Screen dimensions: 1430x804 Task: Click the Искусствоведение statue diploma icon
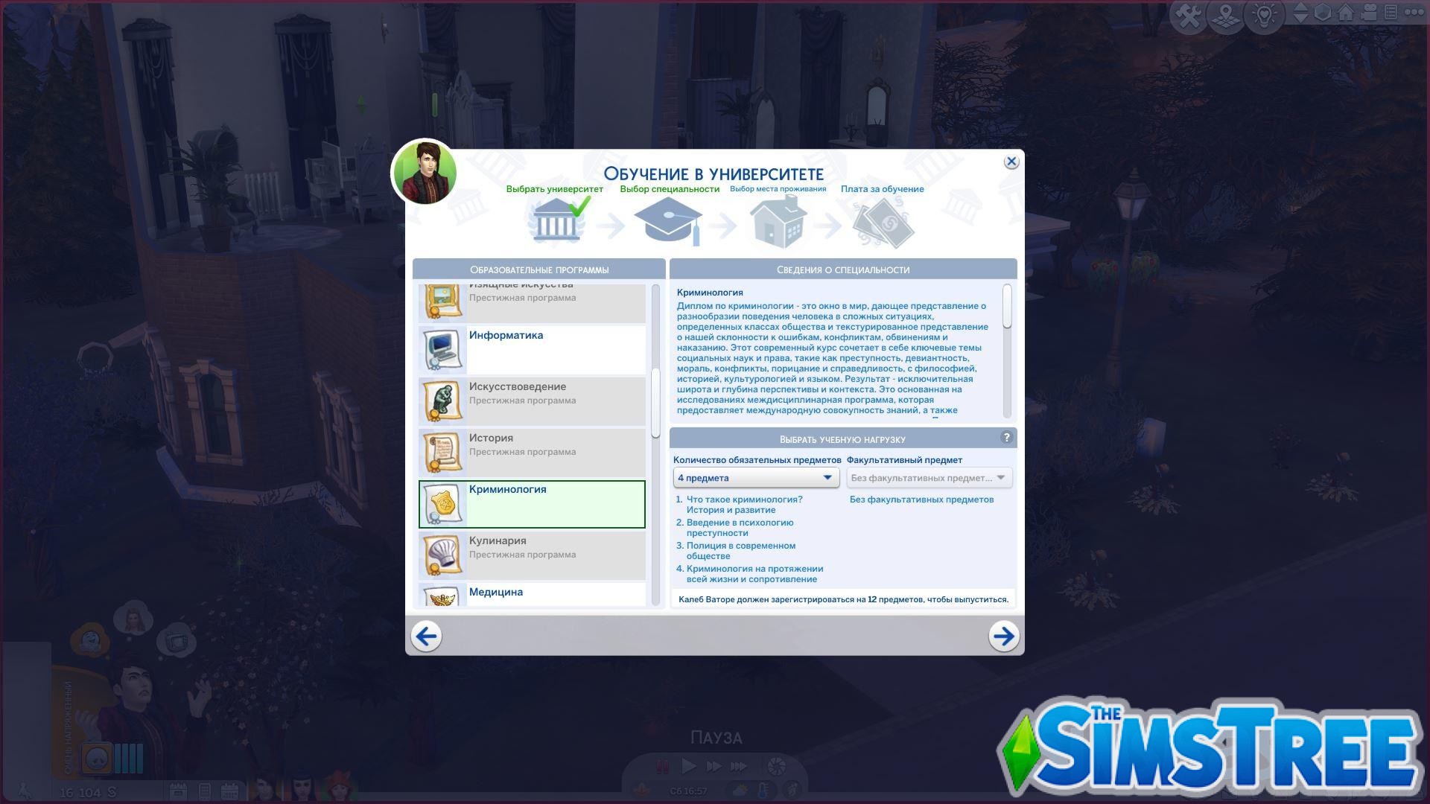(x=442, y=401)
